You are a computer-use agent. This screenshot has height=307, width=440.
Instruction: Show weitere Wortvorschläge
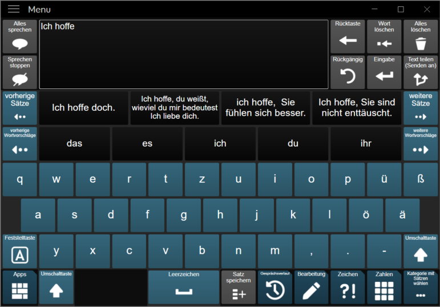click(x=421, y=144)
